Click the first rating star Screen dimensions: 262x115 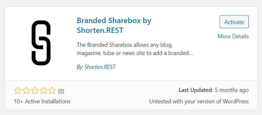pyautogui.click(x=18, y=90)
